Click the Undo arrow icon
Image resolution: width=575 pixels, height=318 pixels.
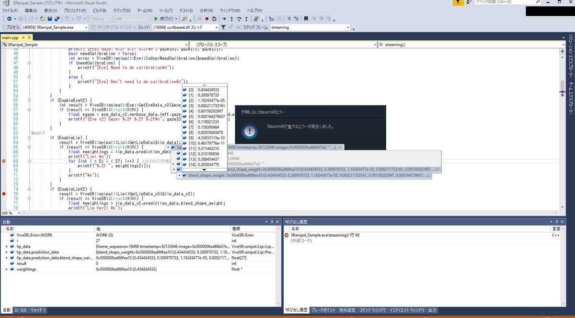tap(67, 19)
